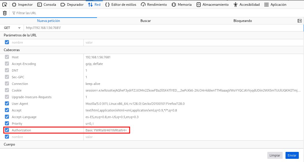Image resolution: width=304 pixels, height=162 pixels.
Task: Switch to the Bloqueando tab
Action: point(243,21)
